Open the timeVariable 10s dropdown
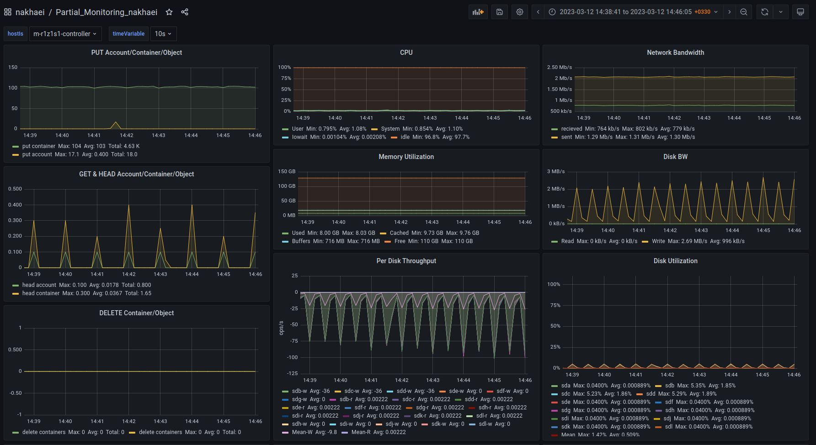This screenshot has height=445, width=816. pos(163,34)
